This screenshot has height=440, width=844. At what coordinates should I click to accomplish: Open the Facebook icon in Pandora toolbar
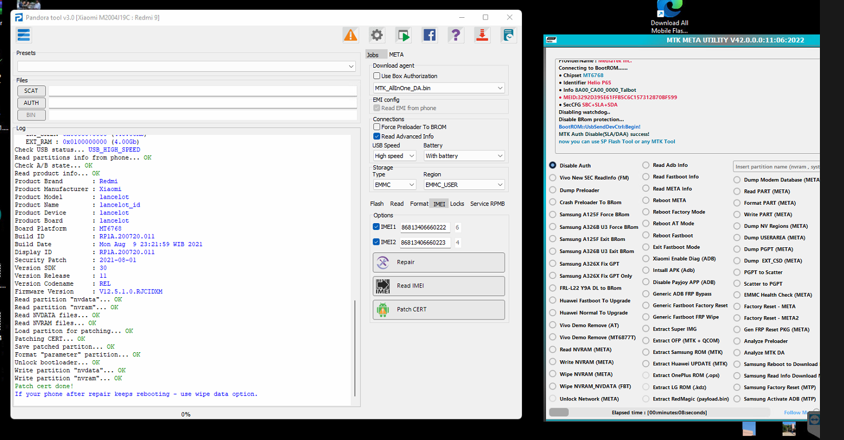(429, 35)
